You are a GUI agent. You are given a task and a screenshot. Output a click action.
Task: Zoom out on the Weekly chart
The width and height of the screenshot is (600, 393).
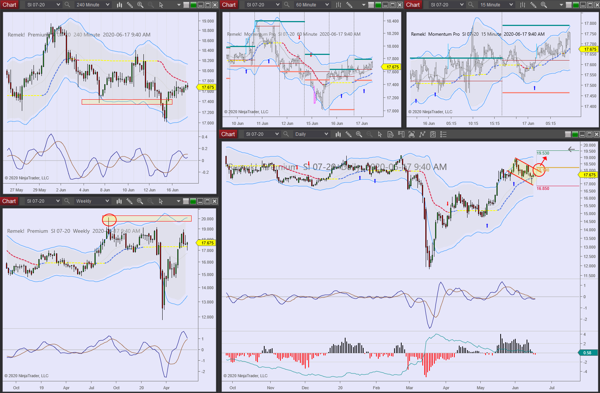(151, 201)
